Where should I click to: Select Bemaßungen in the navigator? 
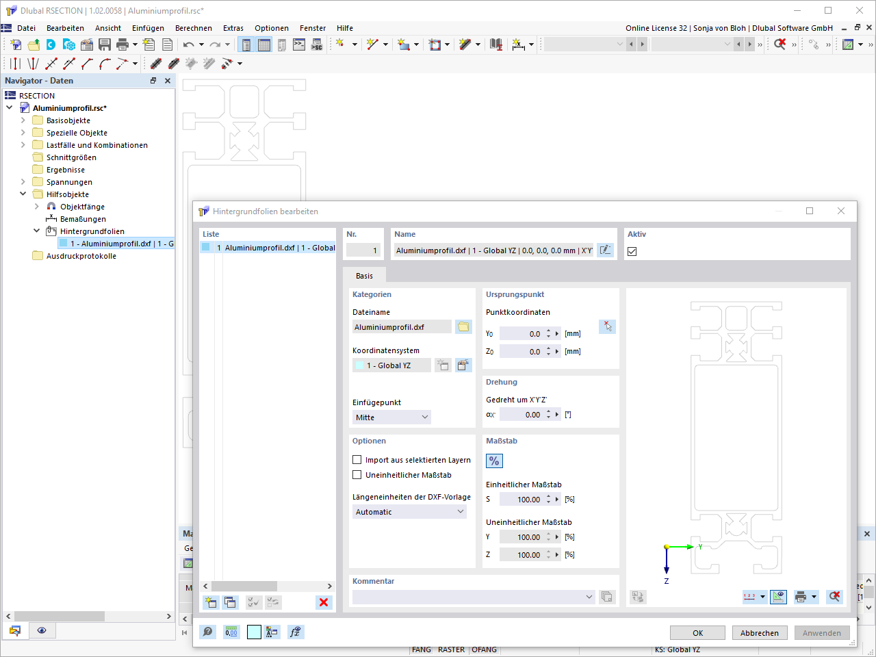(x=83, y=219)
